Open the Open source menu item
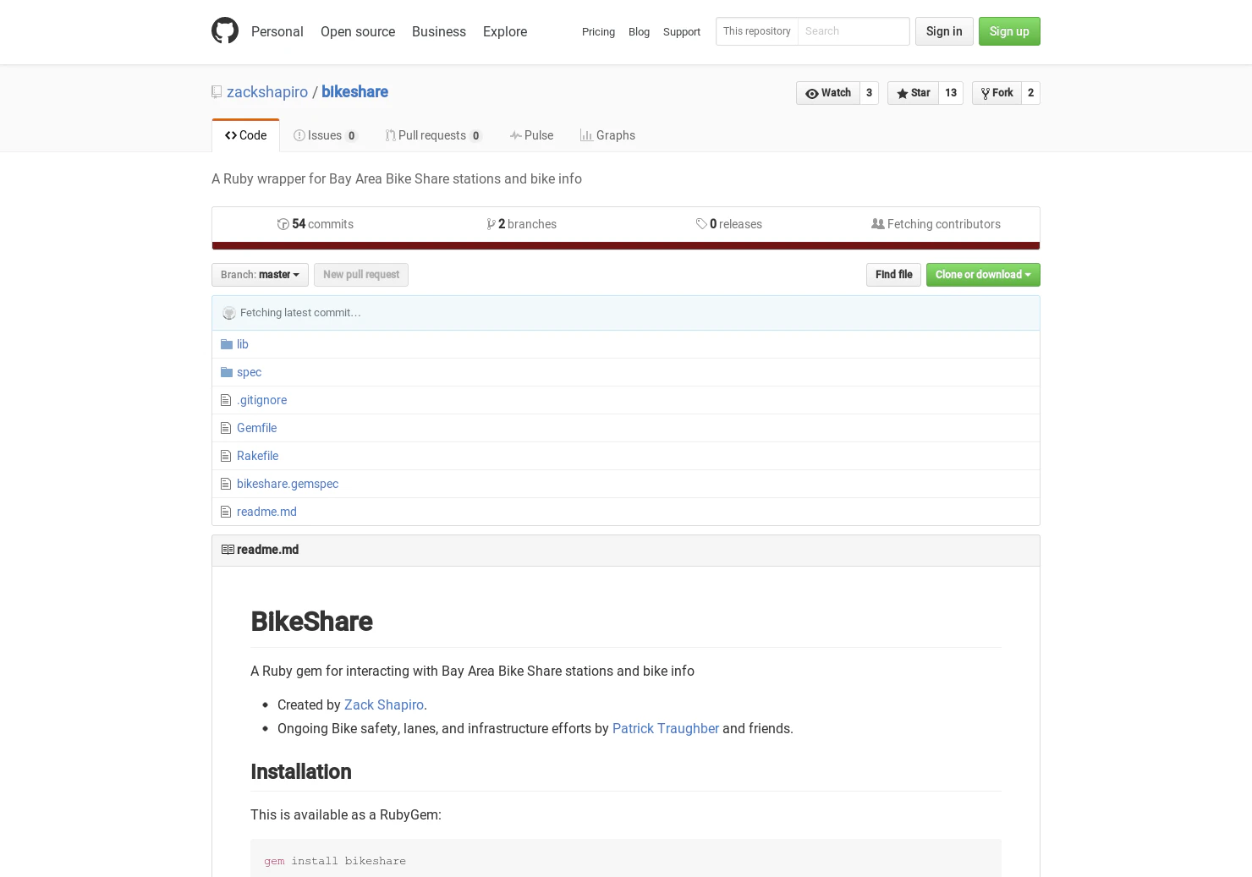Image resolution: width=1252 pixels, height=877 pixels. point(358,31)
